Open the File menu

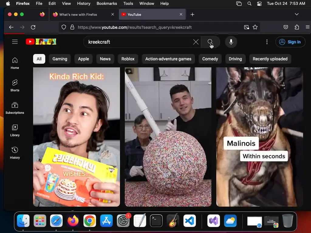39,3
